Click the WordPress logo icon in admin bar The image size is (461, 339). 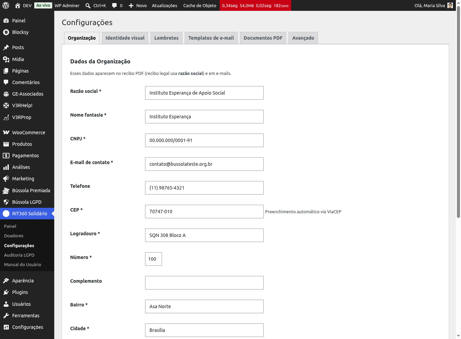click(x=6, y=5)
